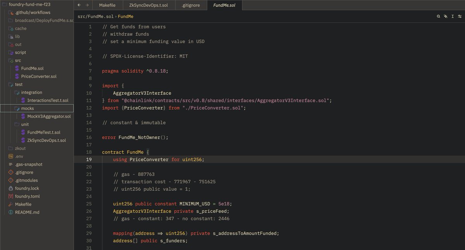Click the git icon of .gitmodules
The width and height of the screenshot is (465, 250).
click(x=11, y=180)
